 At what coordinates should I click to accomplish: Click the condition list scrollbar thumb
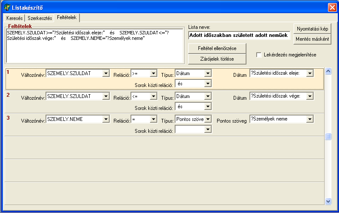point(328,136)
